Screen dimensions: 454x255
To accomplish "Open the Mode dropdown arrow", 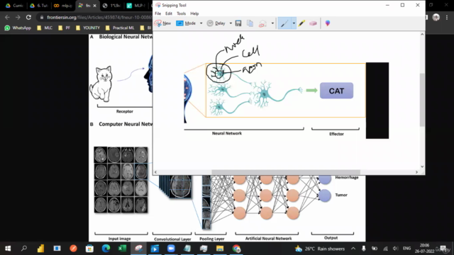I will pos(201,23).
